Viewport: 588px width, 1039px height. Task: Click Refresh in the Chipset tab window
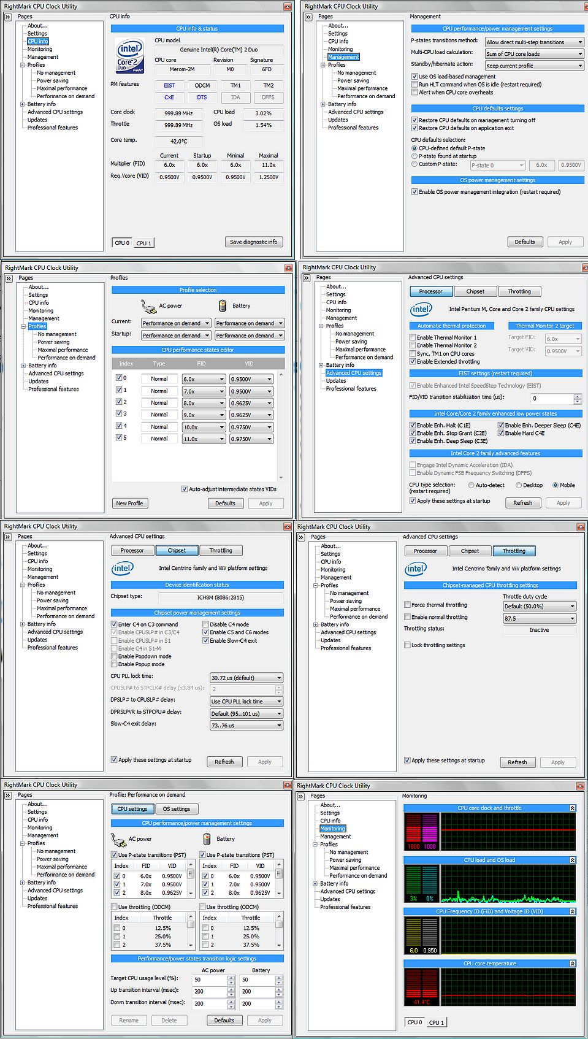(224, 762)
